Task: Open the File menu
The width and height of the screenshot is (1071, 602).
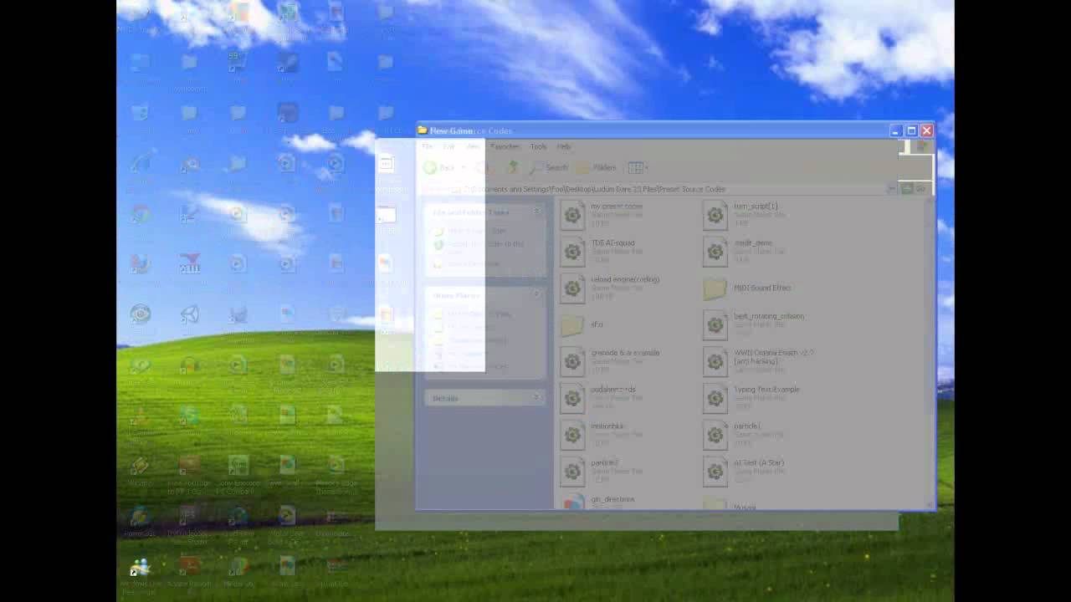Action: [x=428, y=146]
